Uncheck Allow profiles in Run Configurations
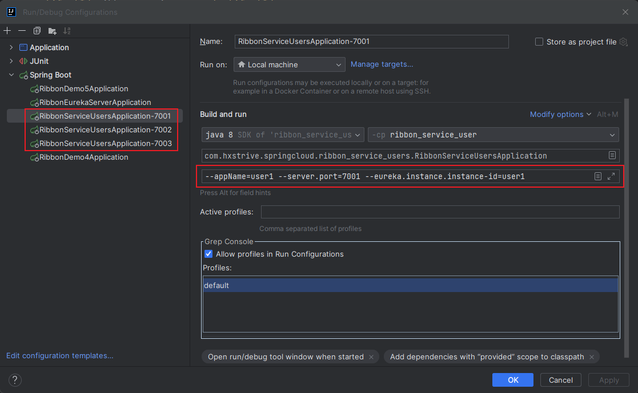This screenshot has width=638, height=393. click(x=208, y=254)
